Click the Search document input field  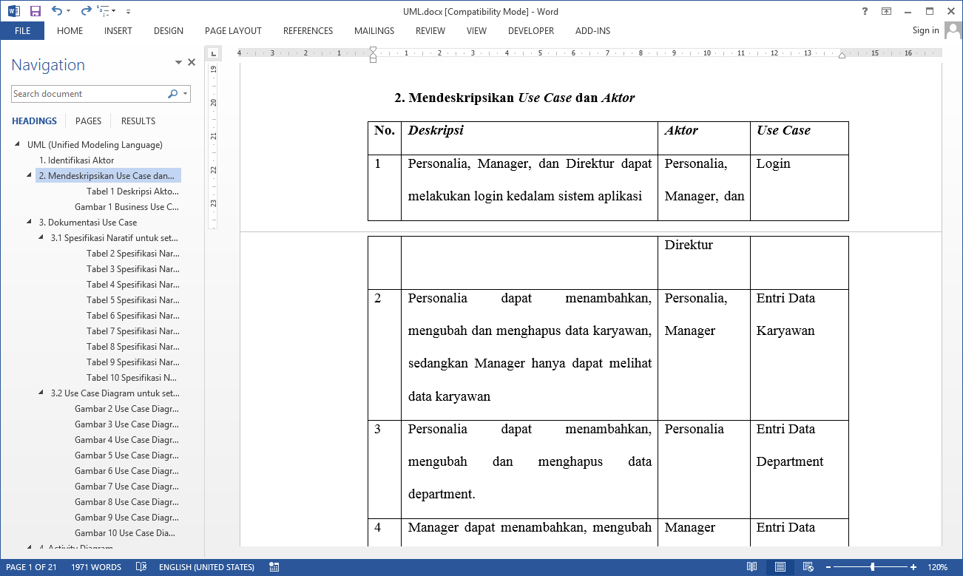(89, 94)
